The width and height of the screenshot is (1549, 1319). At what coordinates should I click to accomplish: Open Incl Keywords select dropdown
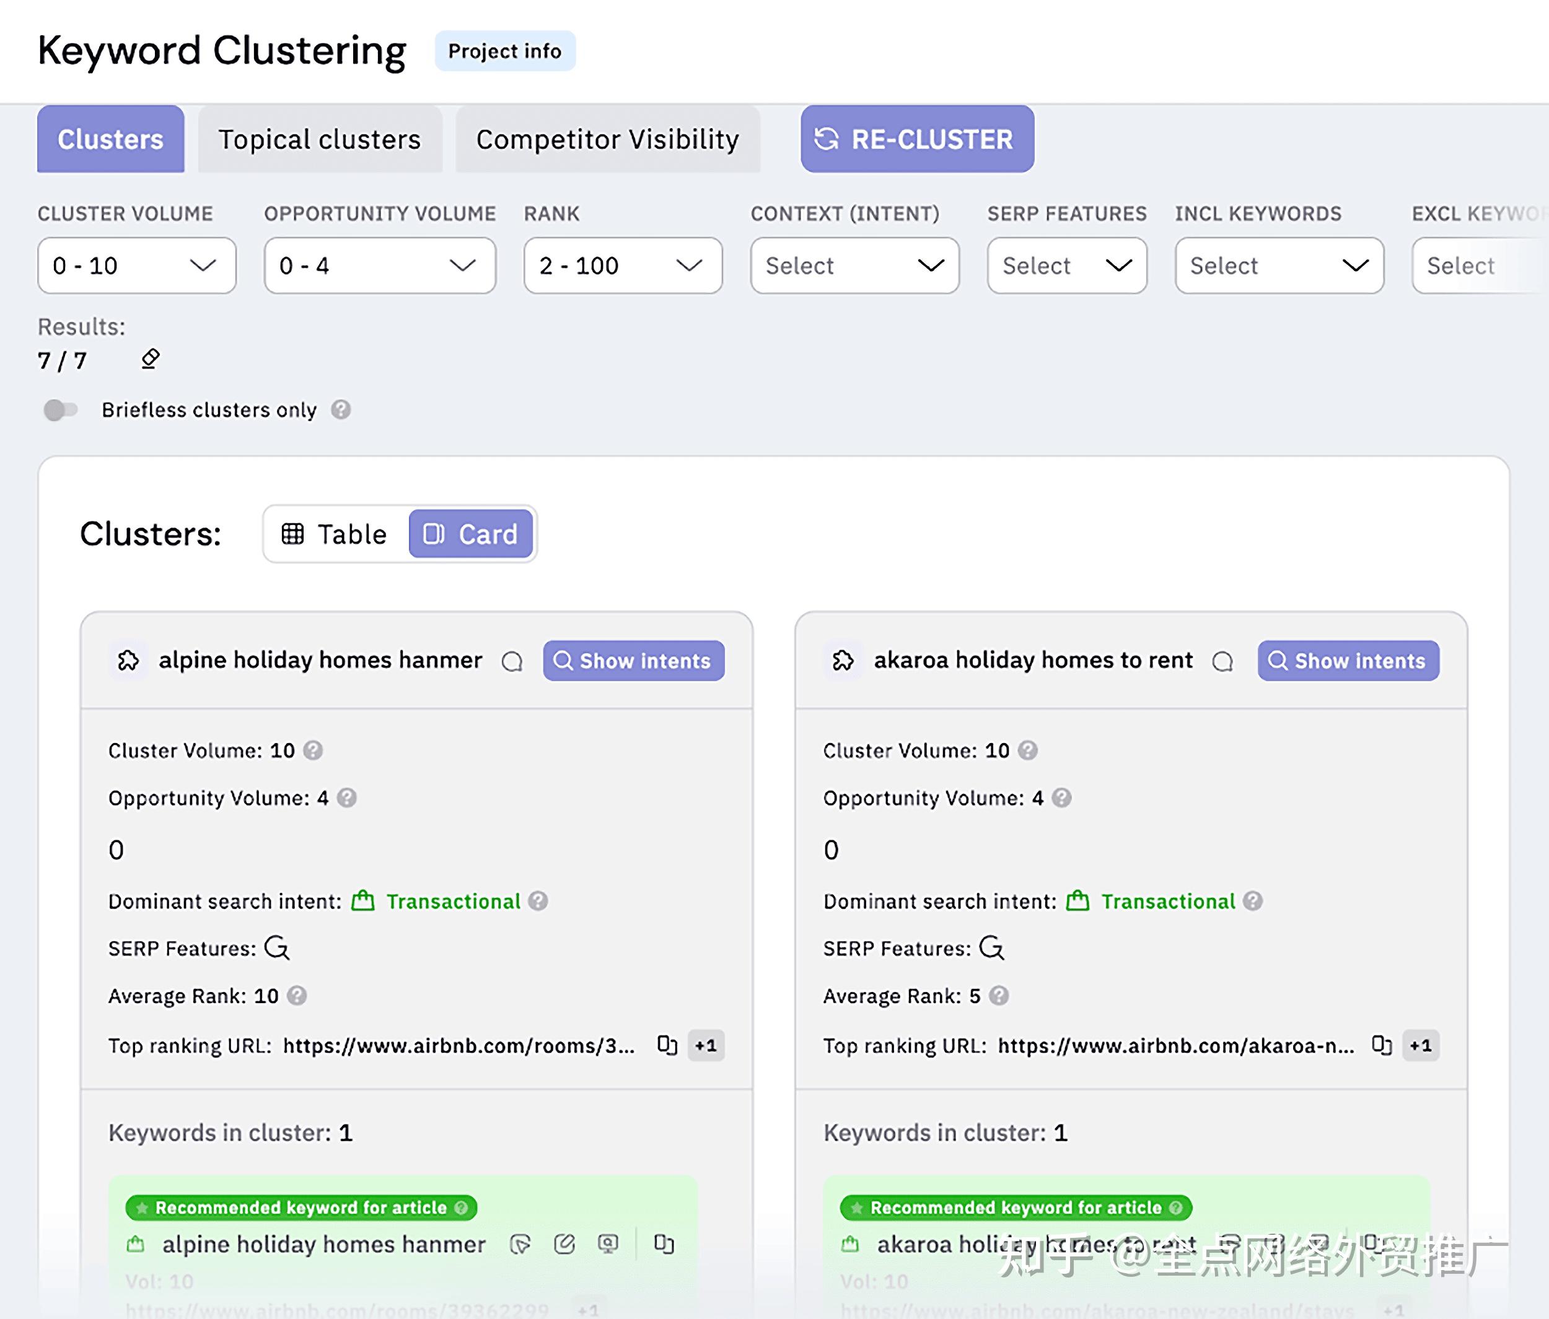click(x=1279, y=265)
